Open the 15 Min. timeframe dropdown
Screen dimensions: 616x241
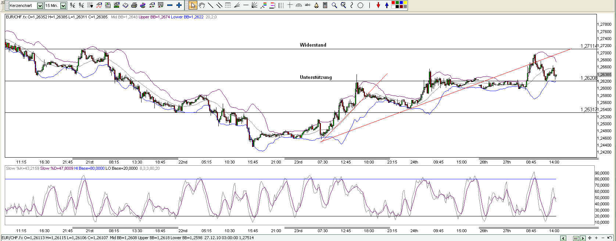click(63, 6)
